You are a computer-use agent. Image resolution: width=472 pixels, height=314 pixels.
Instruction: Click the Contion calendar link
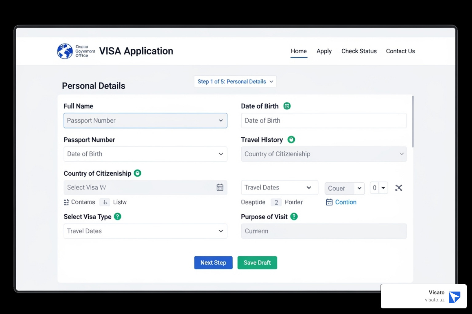341,202
